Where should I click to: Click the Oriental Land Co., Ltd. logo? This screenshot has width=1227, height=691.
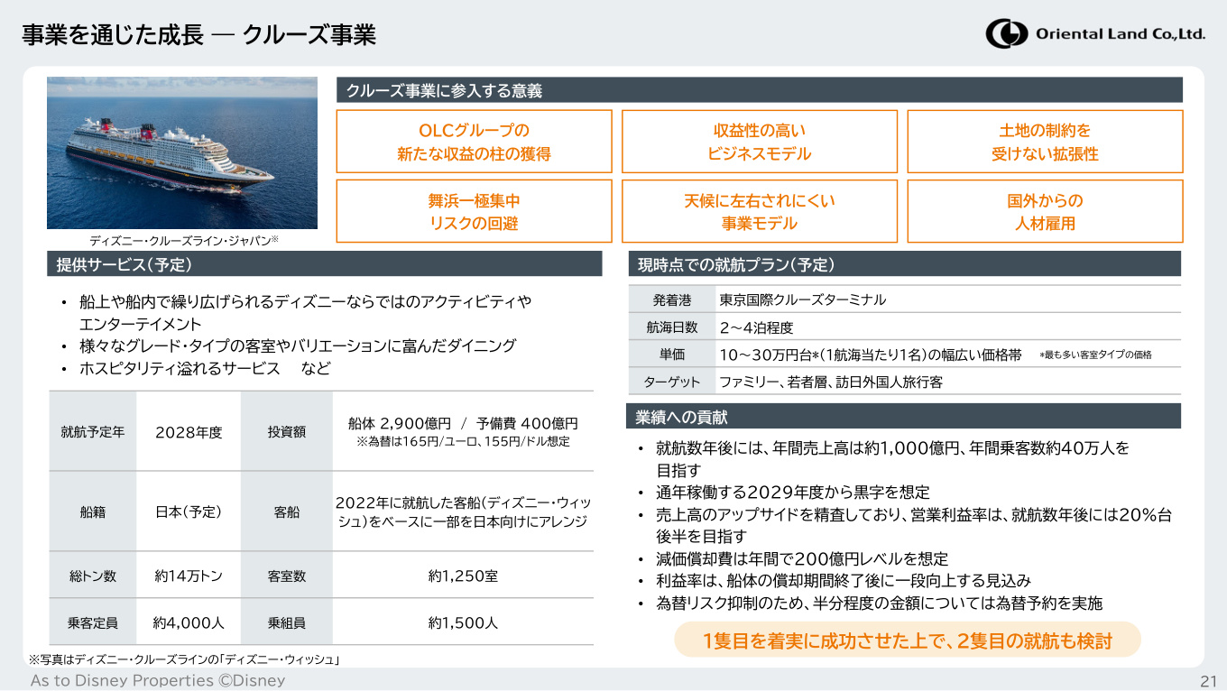click(x=1095, y=34)
